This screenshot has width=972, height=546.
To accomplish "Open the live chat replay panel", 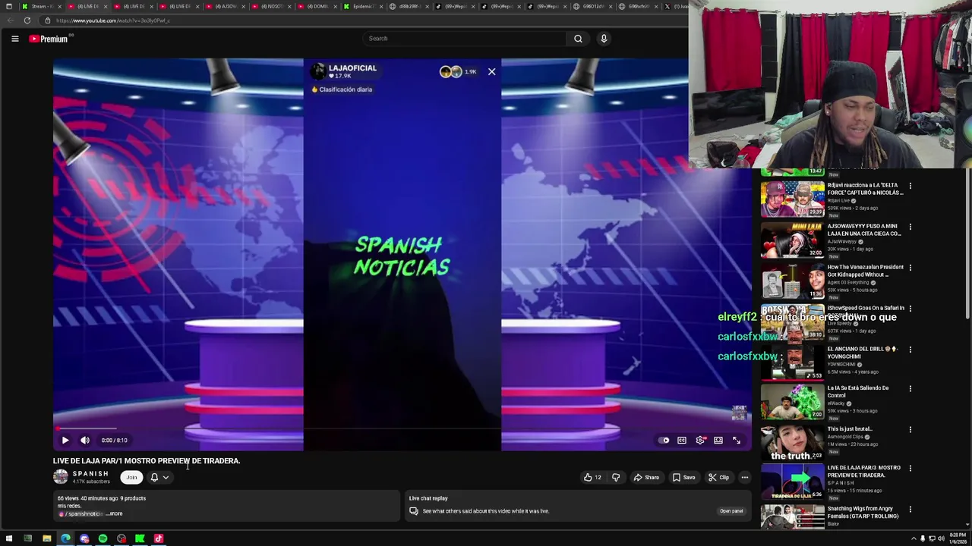I will (731, 511).
